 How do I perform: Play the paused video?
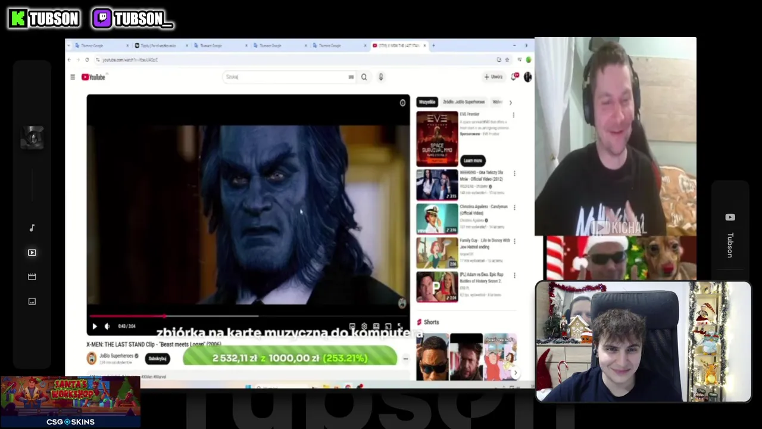pyautogui.click(x=94, y=326)
